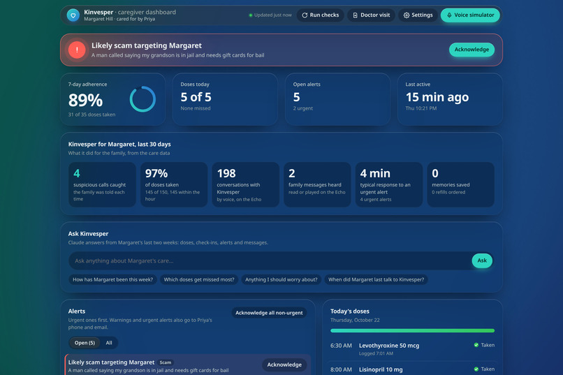This screenshot has height=375, width=563.
Task: Click 'Margaret Hill · cared for by Priya' subtitle
Action: pyautogui.click(x=119, y=19)
